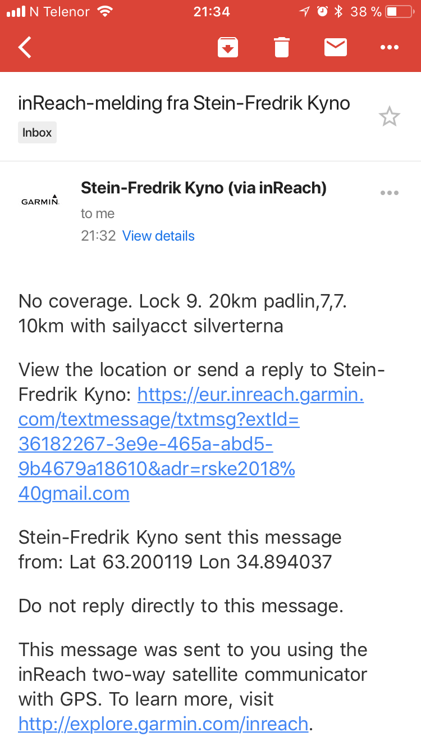Star the inReach-melding conversation
This screenshot has width=421, height=750.
tap(389, 117)
